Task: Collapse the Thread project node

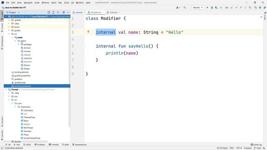Action: [6, 90]
